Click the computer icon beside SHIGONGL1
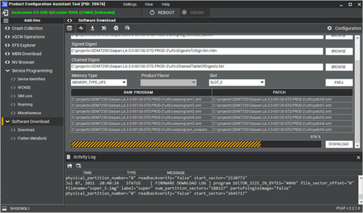363x213 pixels. (4, 209)
